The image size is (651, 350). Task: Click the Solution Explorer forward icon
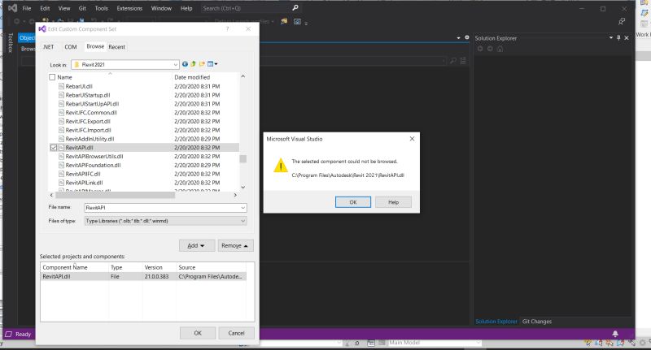pos(490,49)
